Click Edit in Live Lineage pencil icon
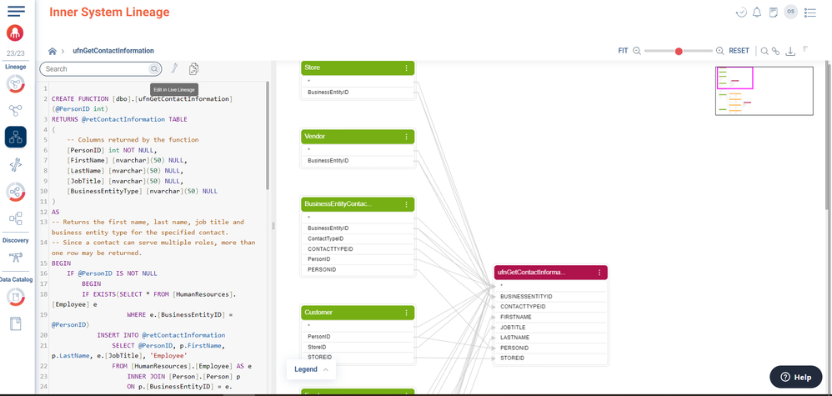This screenshot has height=396, width=832. 173,68
